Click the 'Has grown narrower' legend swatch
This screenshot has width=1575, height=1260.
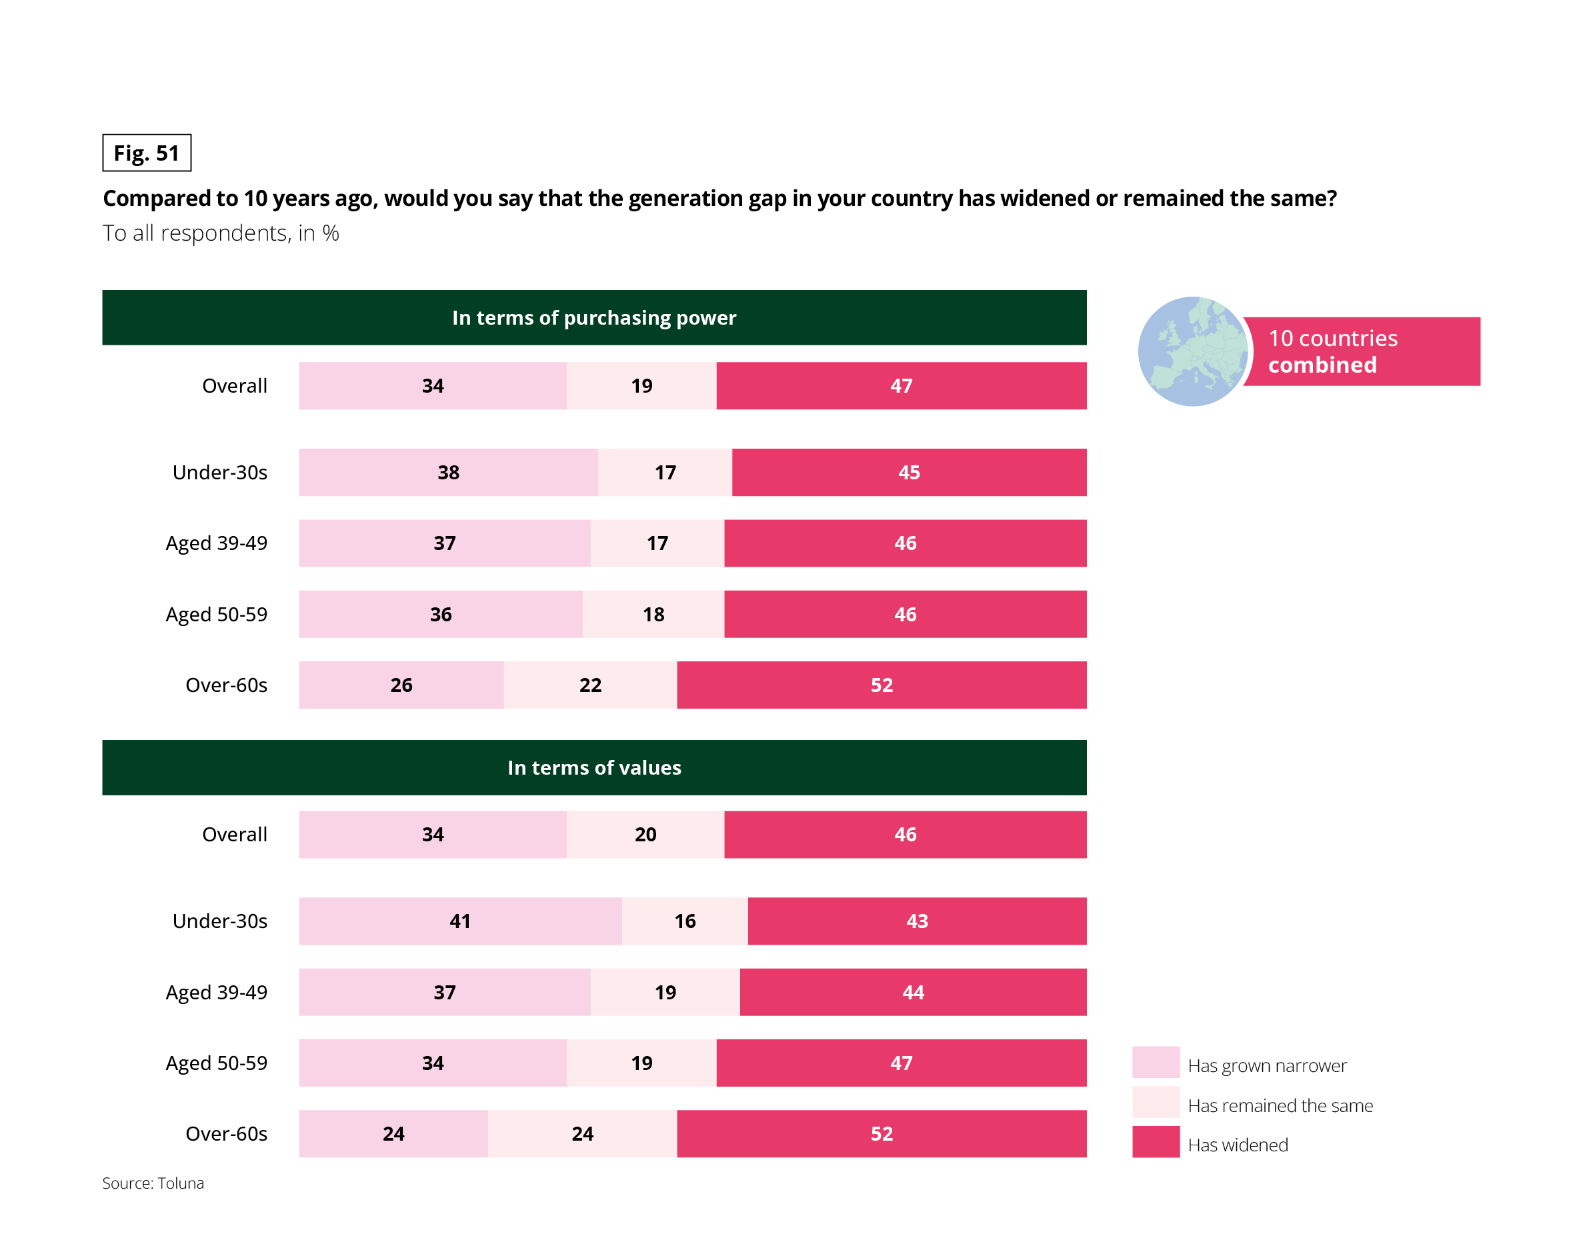(x=1156, y=1062)
